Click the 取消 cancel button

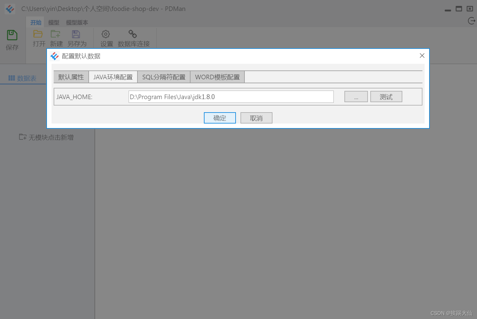pyautogui.click(x=256, y=118)
